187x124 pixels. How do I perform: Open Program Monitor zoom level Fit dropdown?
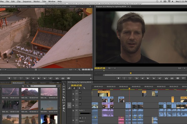(x=112, y=68)
